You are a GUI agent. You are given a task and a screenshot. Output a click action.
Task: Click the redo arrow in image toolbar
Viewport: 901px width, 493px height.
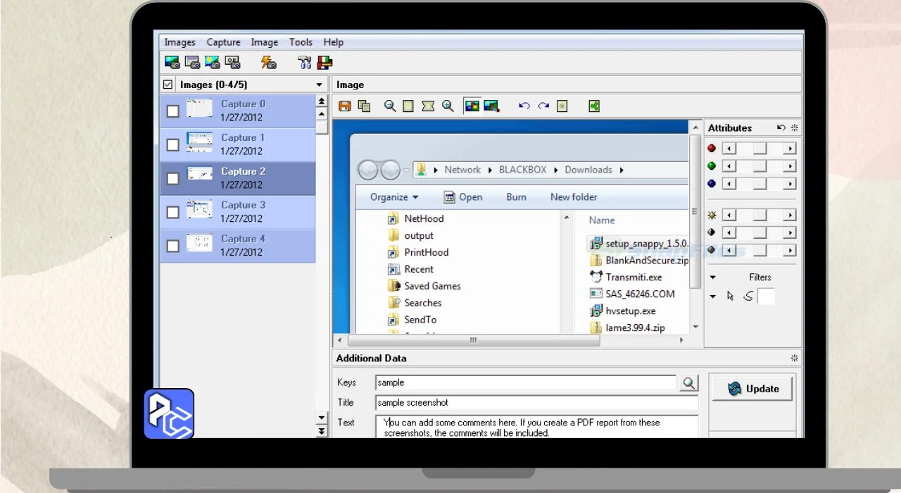click(x=543, y=106)
